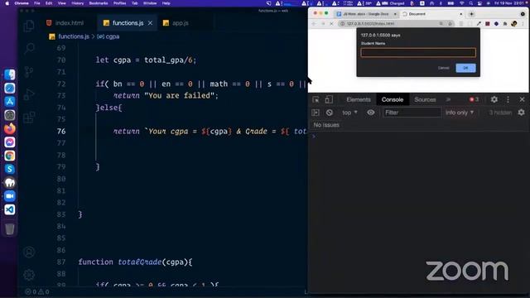Open the View menu in menu bar
Screen dimensions: 530x298
62,3
